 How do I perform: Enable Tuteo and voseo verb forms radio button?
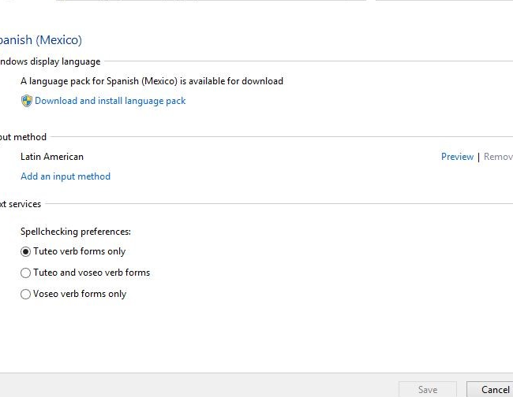(x=26, y=273)
